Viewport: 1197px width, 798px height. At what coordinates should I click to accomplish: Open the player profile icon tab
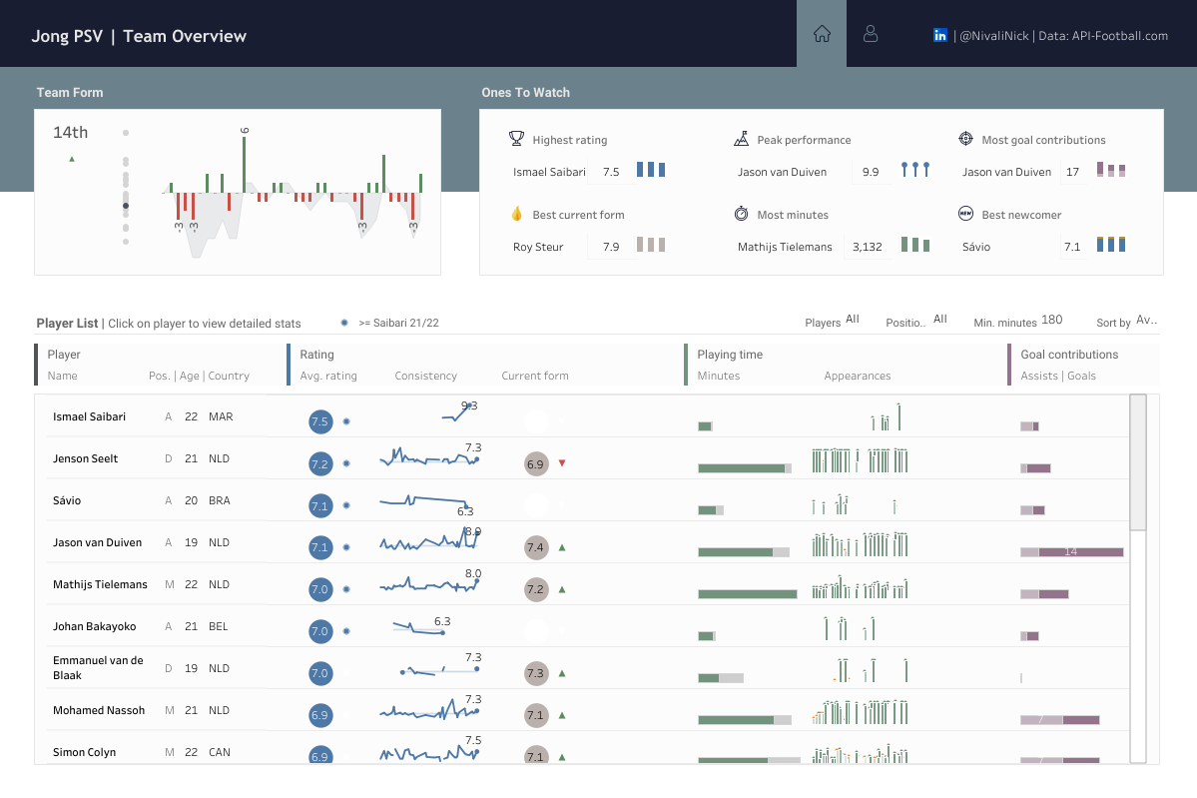(871, 34)
